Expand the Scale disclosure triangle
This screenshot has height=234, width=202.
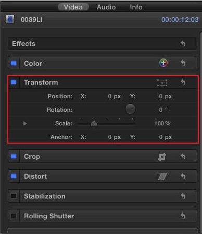tap(25, 123)
